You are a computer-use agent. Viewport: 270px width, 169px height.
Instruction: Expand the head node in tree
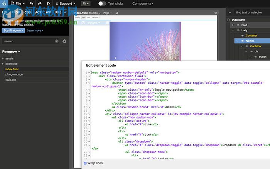[x=233, y=25]
